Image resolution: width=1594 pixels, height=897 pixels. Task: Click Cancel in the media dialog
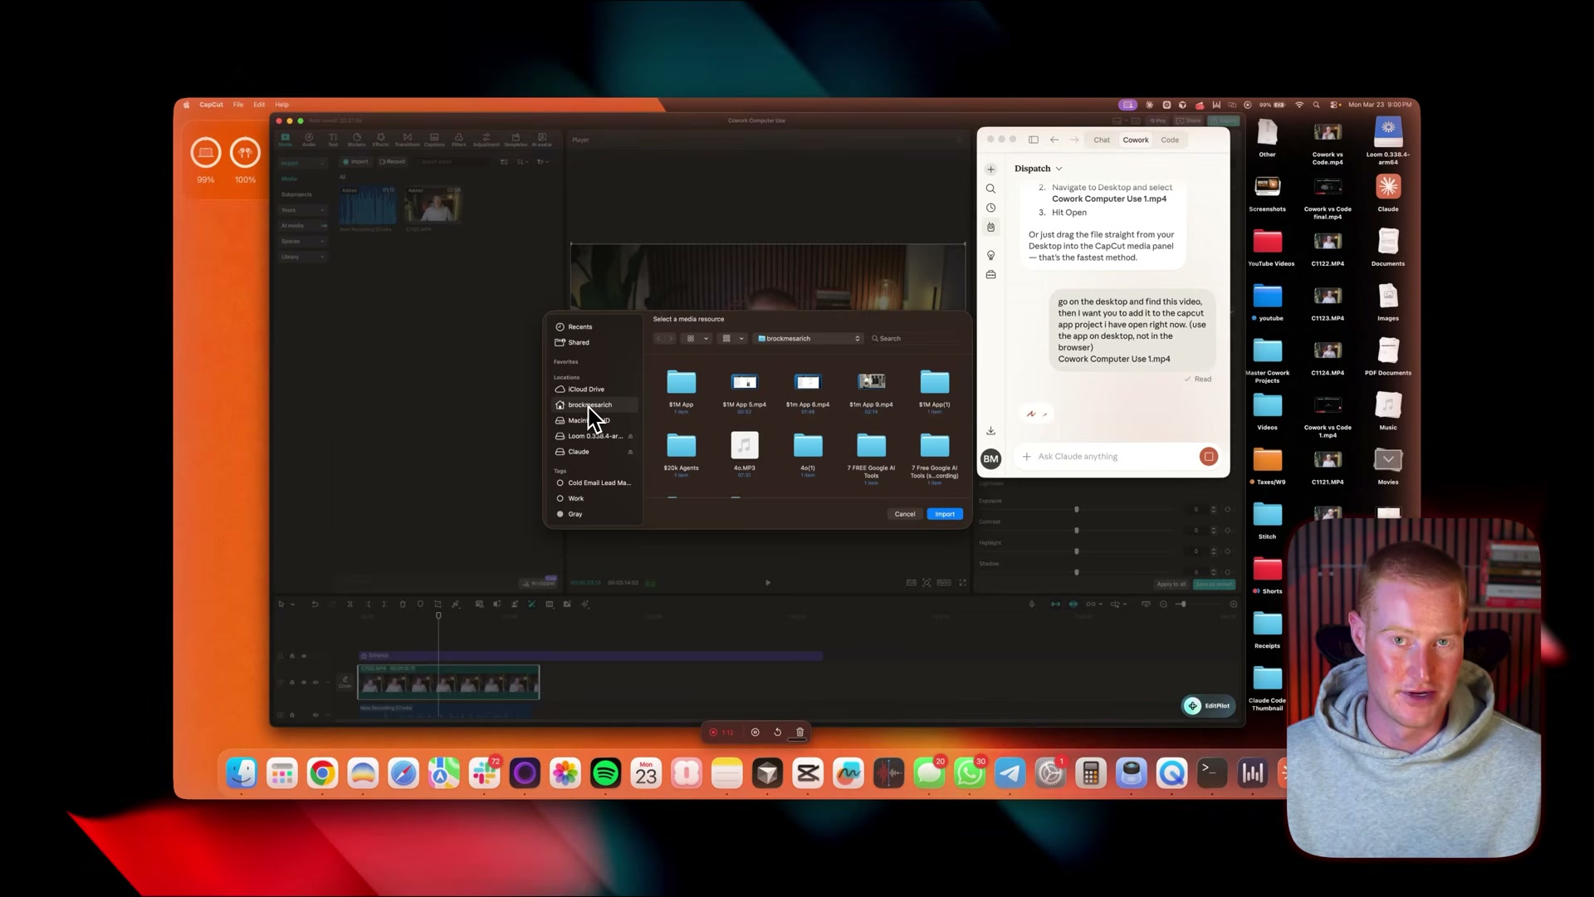[905, 515]
